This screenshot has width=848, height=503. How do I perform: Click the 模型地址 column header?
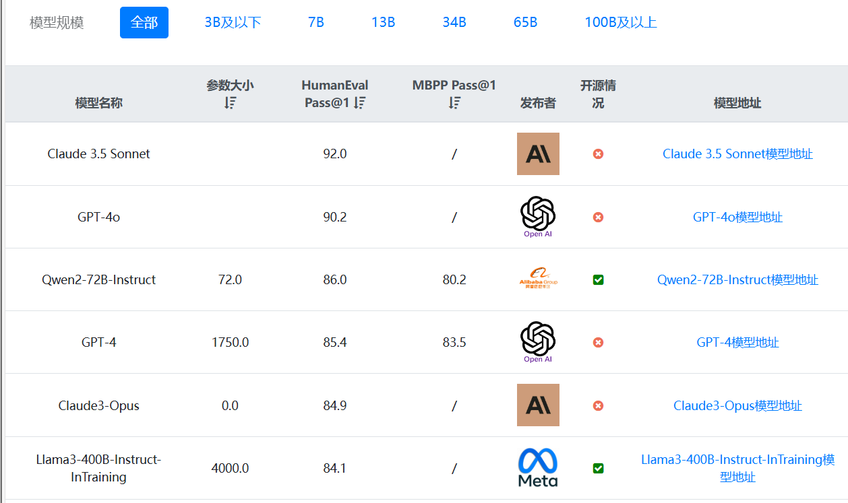(737, 103)
